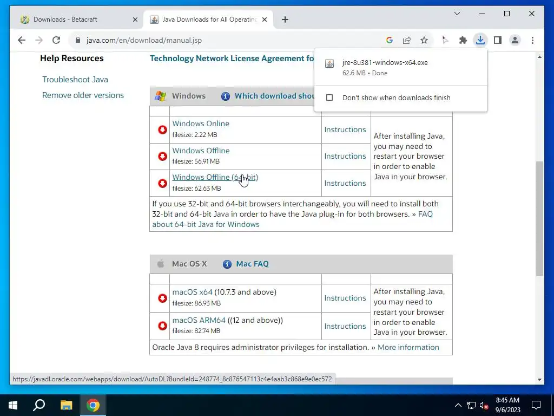Open the Extensions puzzle icon
The width and height of the screenshot is (554, 416).
(x=463, y=40)
